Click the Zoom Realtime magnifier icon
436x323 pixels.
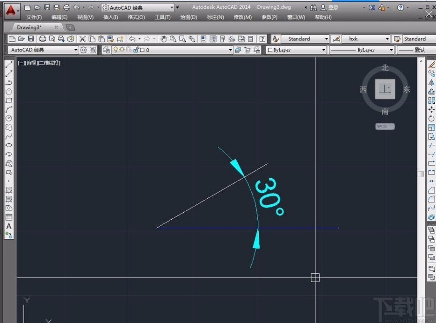click(173, 39)
